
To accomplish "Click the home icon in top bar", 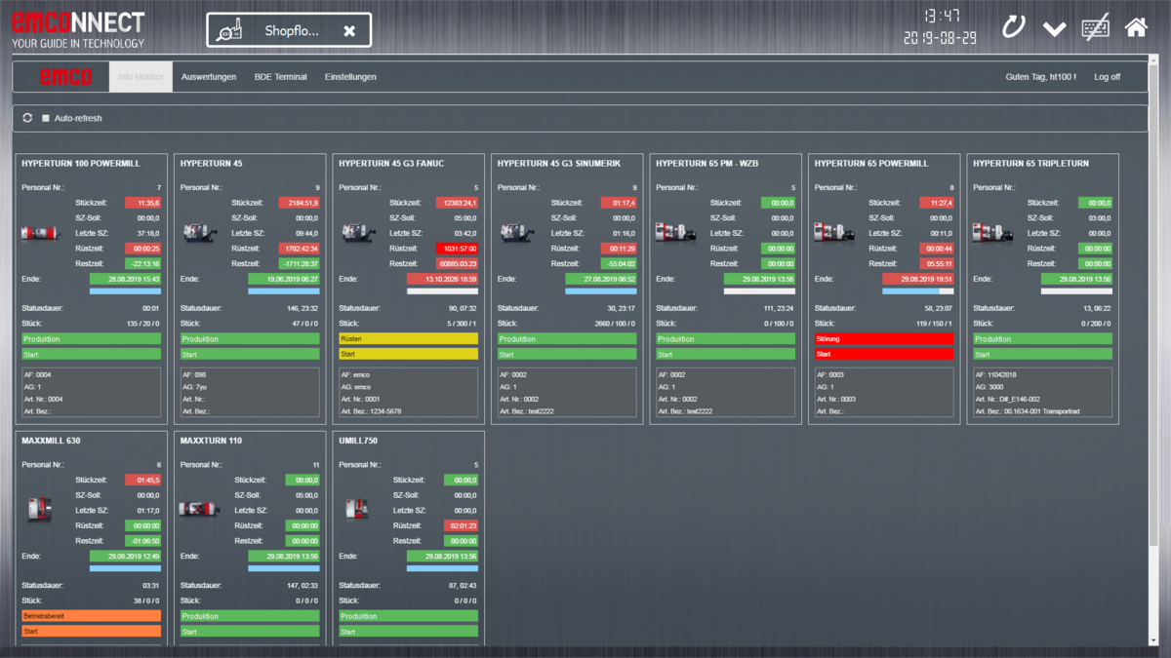I will coord(1136,28).
